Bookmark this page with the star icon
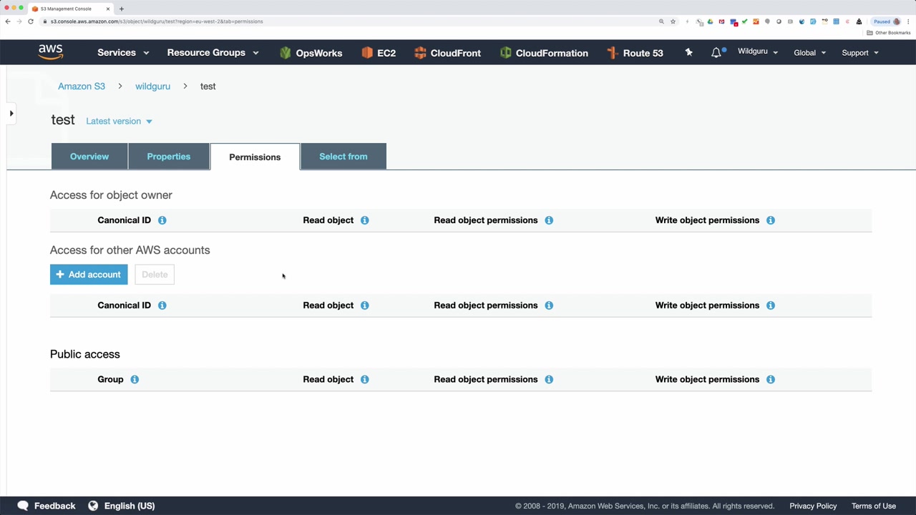This screenshot has height=515, width=916. (673, 21)
